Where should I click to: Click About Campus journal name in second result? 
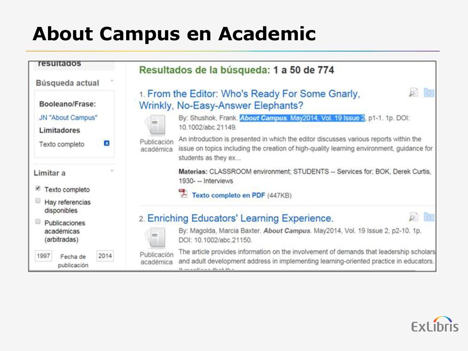click(x=287, y=231)
